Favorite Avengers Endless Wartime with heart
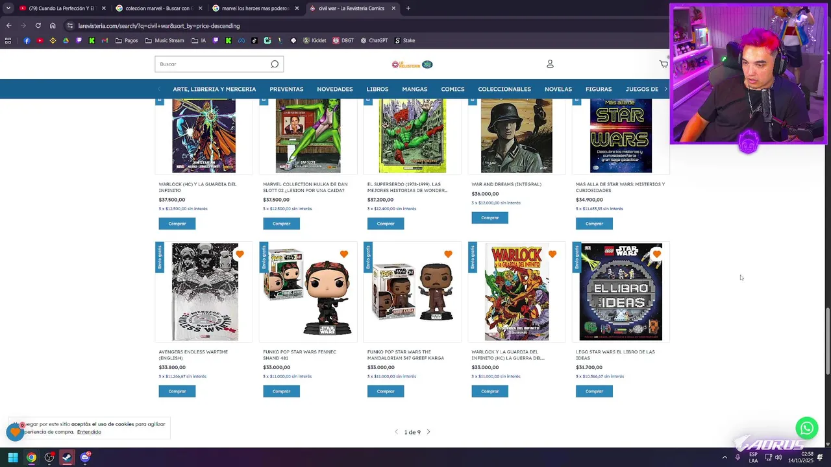Viewport: 831px width, 467px height. 240,254
